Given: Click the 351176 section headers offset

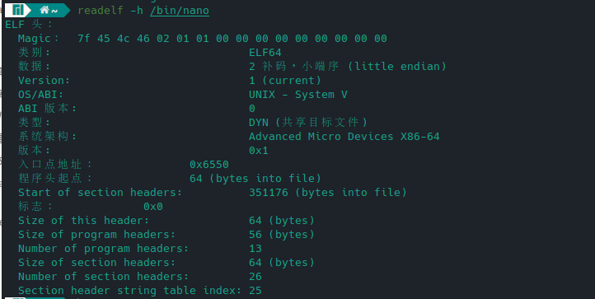Looking at the screenshot, I should tap(269, 193).
